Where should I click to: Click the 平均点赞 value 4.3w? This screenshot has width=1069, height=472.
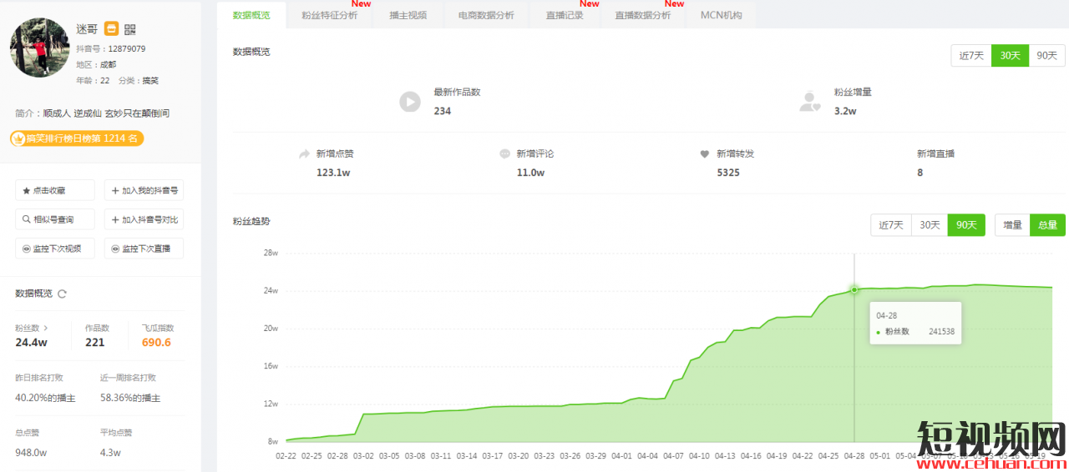(110, 453)
